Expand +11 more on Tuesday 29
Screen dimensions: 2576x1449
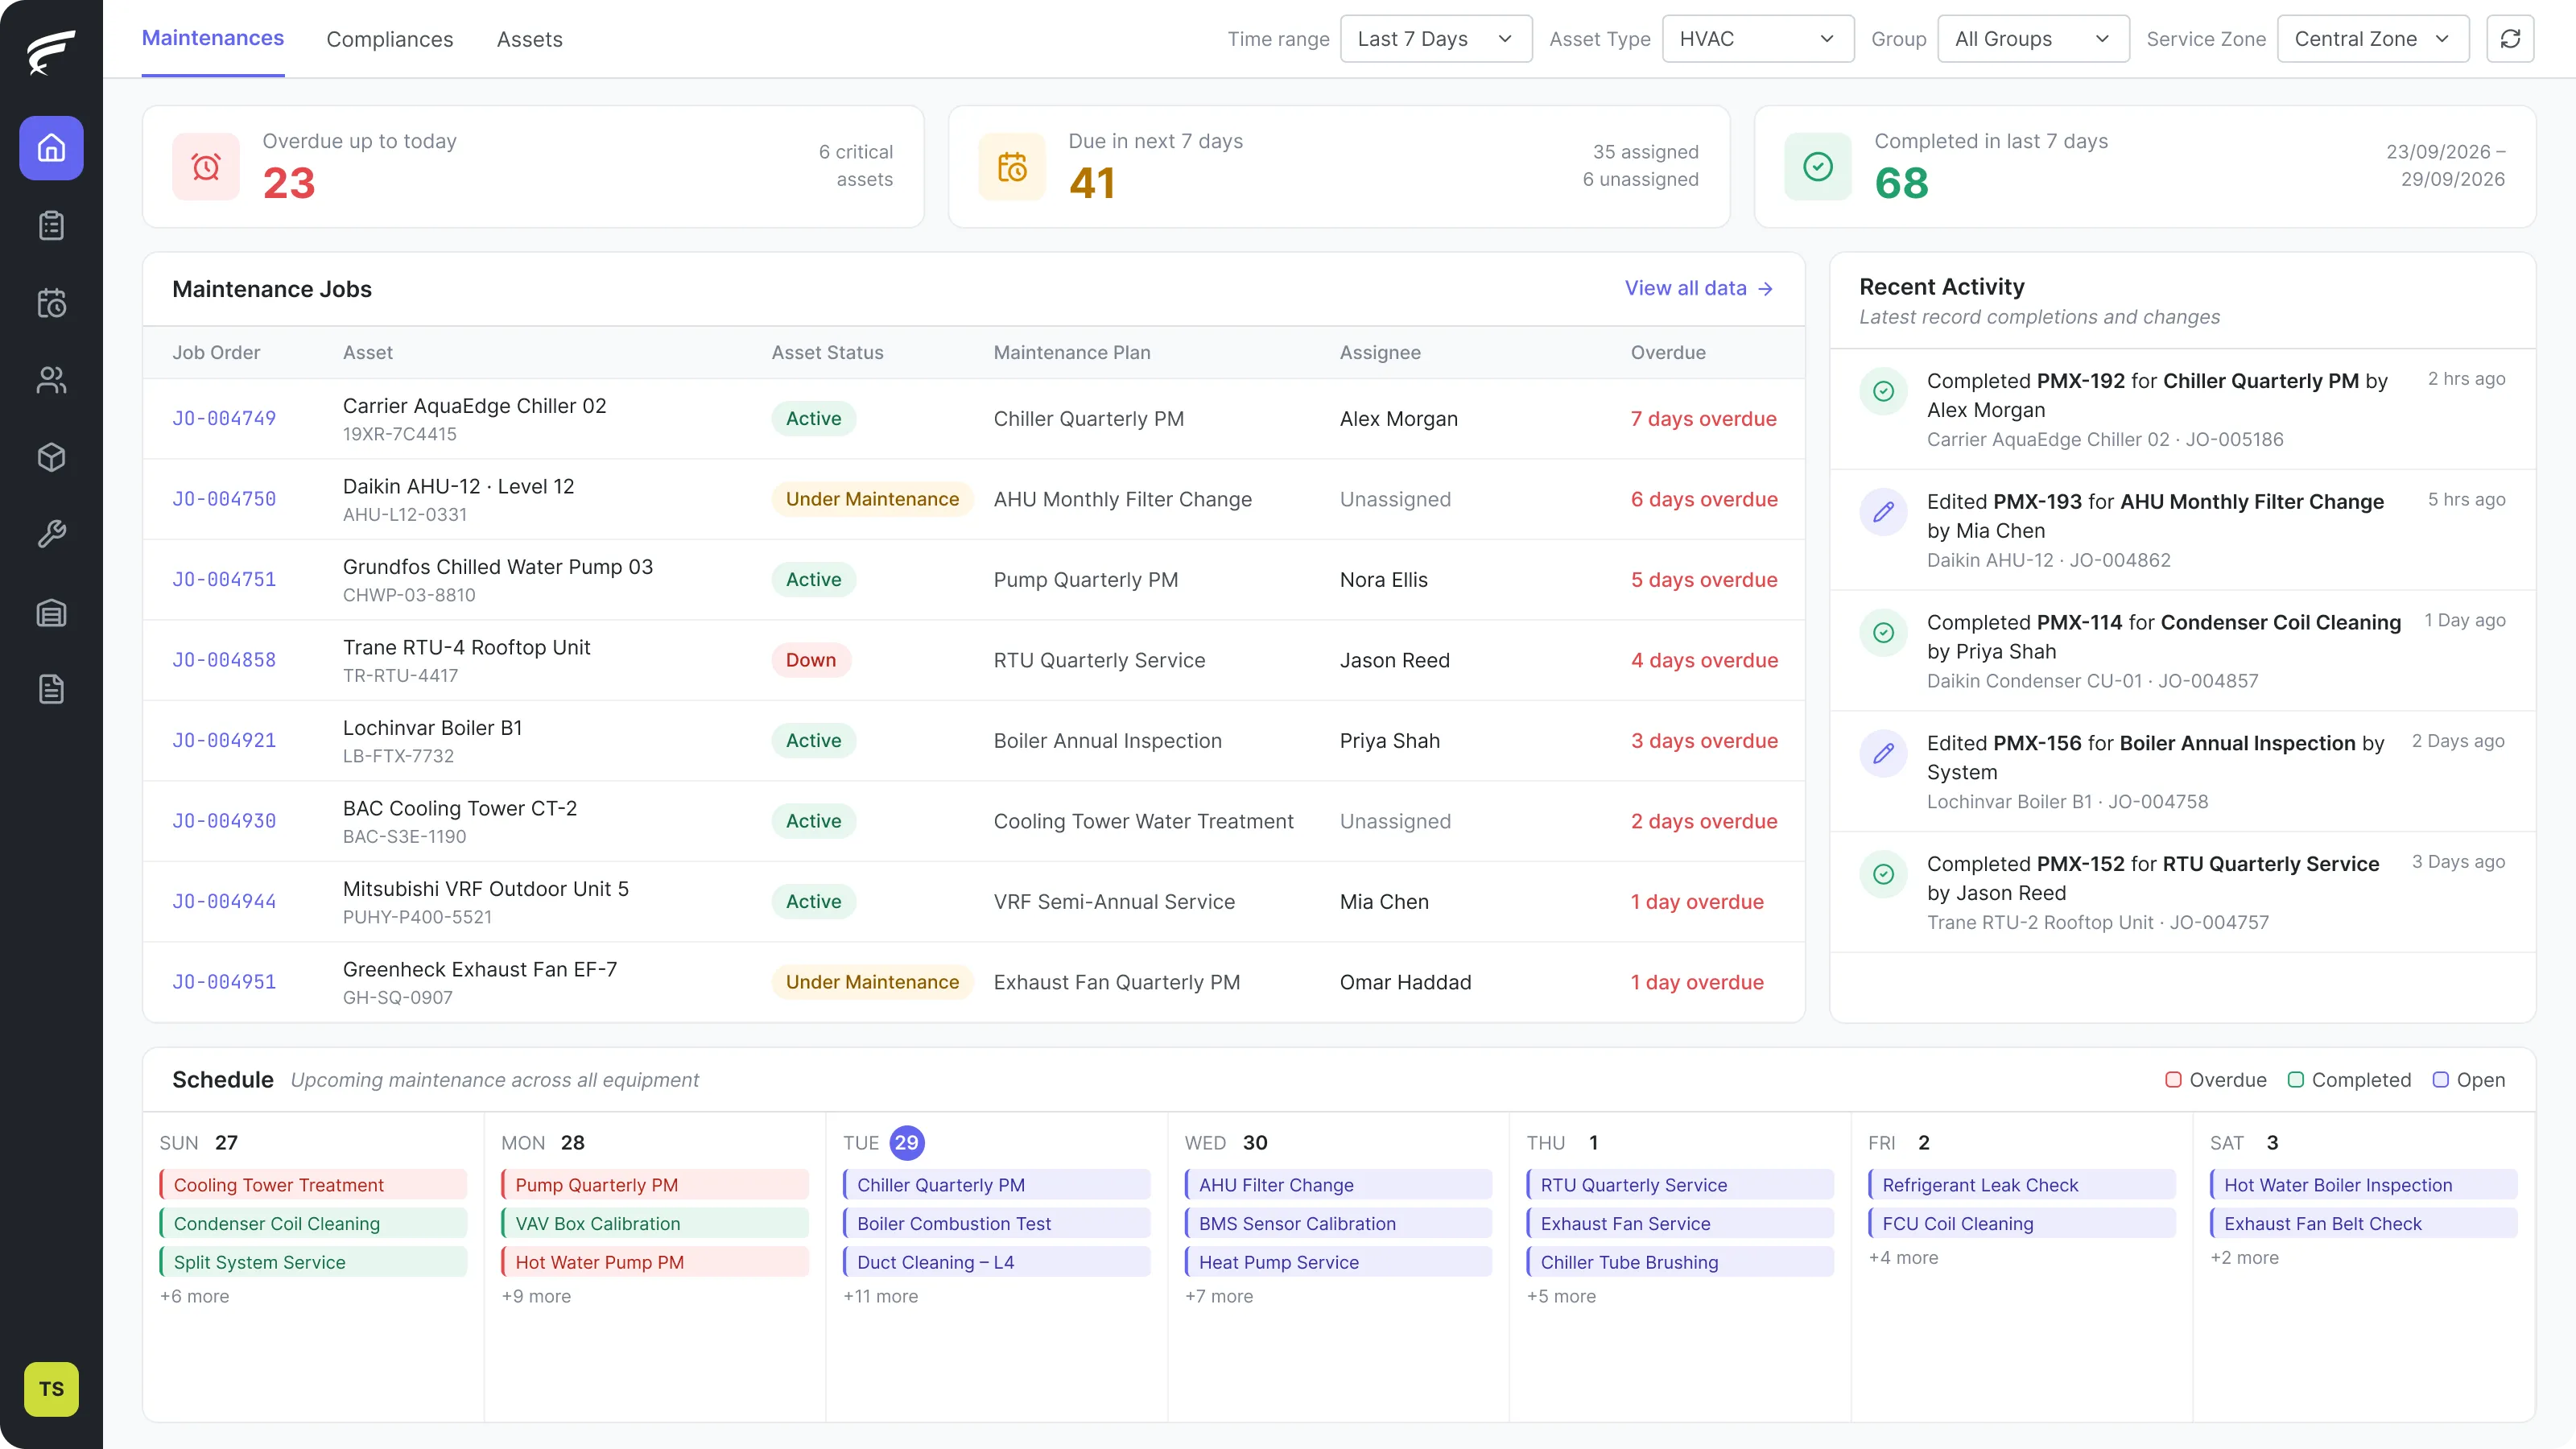click(x=880, y=1296)
